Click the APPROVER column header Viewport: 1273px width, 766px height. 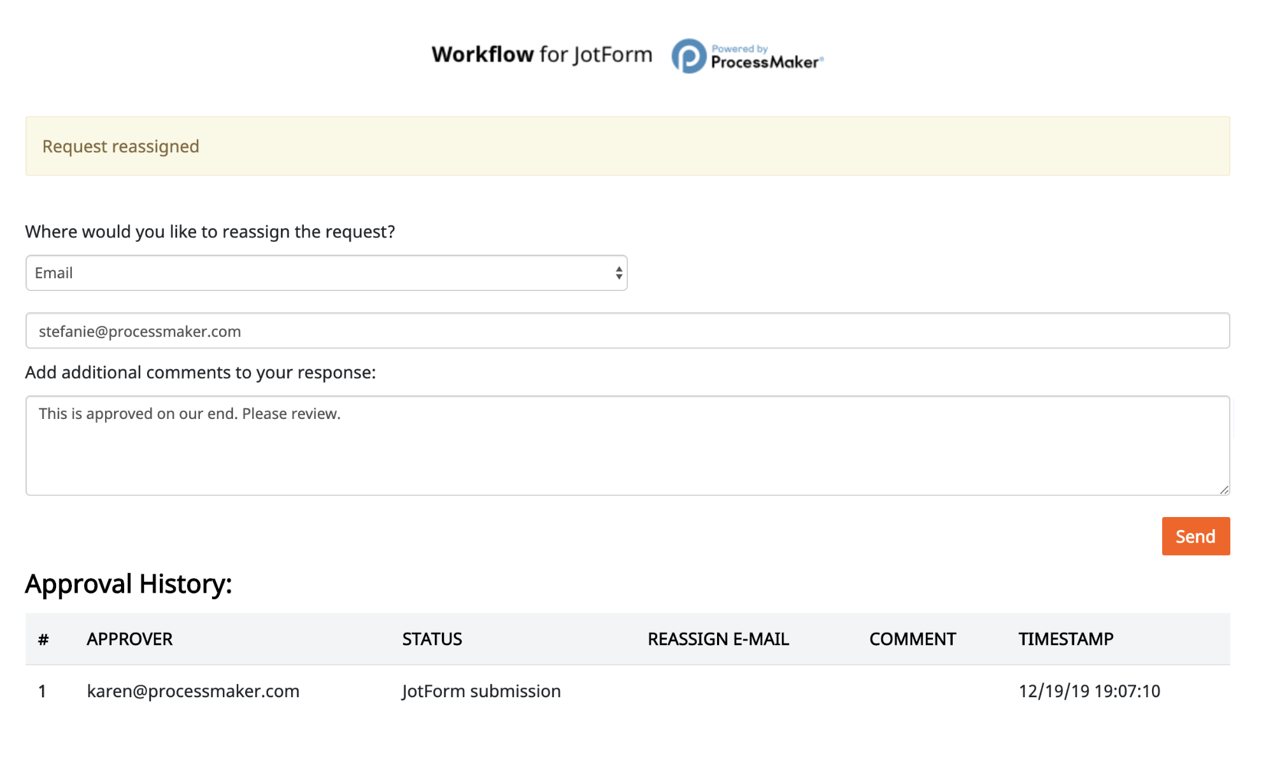129,639
